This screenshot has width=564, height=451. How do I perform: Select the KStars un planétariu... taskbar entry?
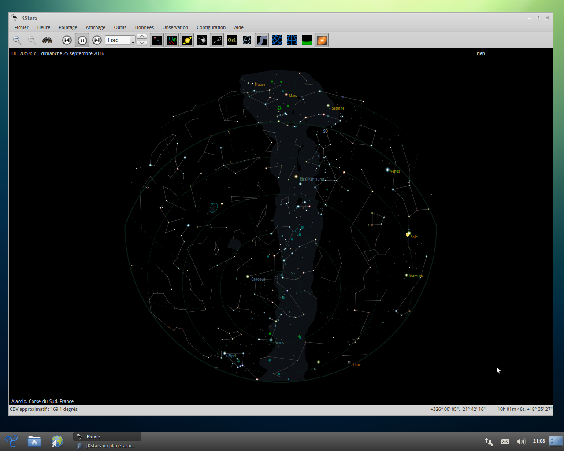click(107, 446)
